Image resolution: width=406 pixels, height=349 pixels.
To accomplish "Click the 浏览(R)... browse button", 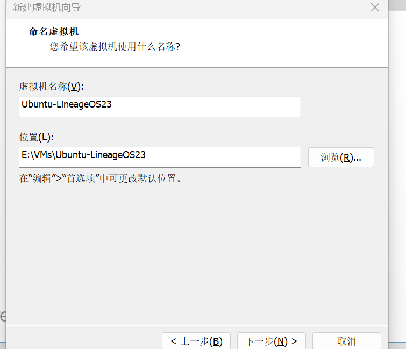I will 341,158.
